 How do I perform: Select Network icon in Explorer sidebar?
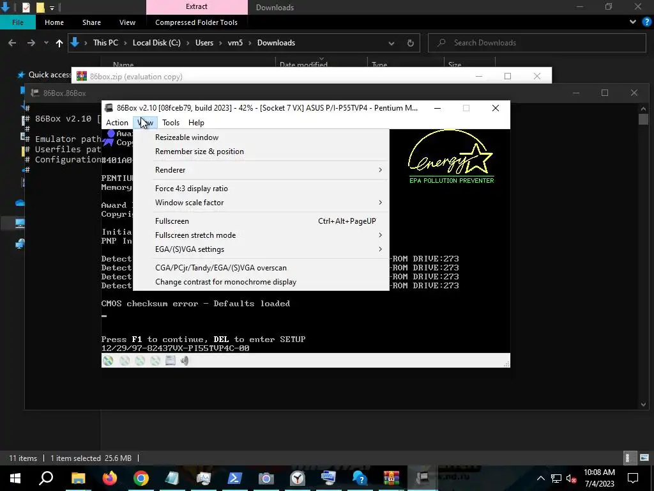pyautogui.click(x=20, y=244)
